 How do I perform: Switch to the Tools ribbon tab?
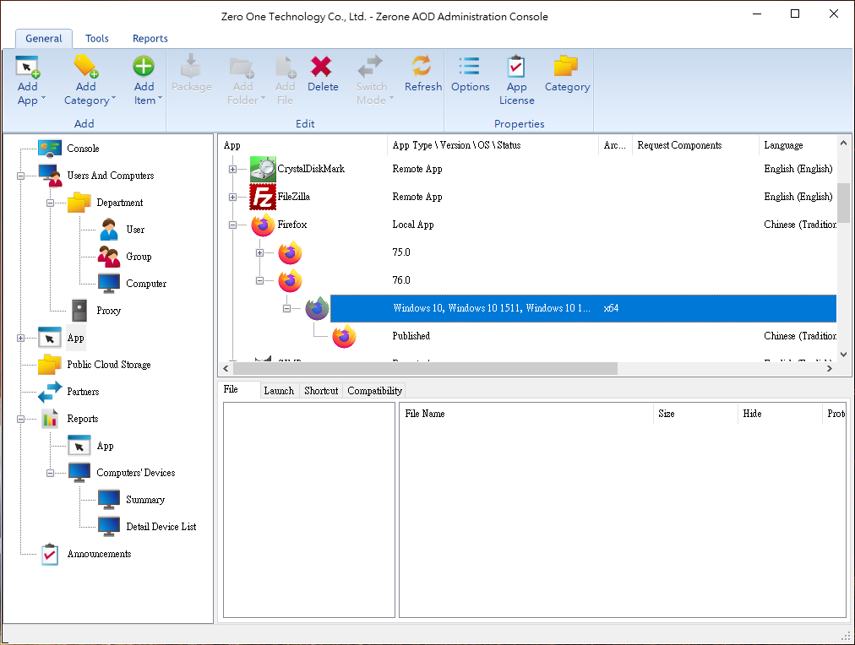coord(97,39)
